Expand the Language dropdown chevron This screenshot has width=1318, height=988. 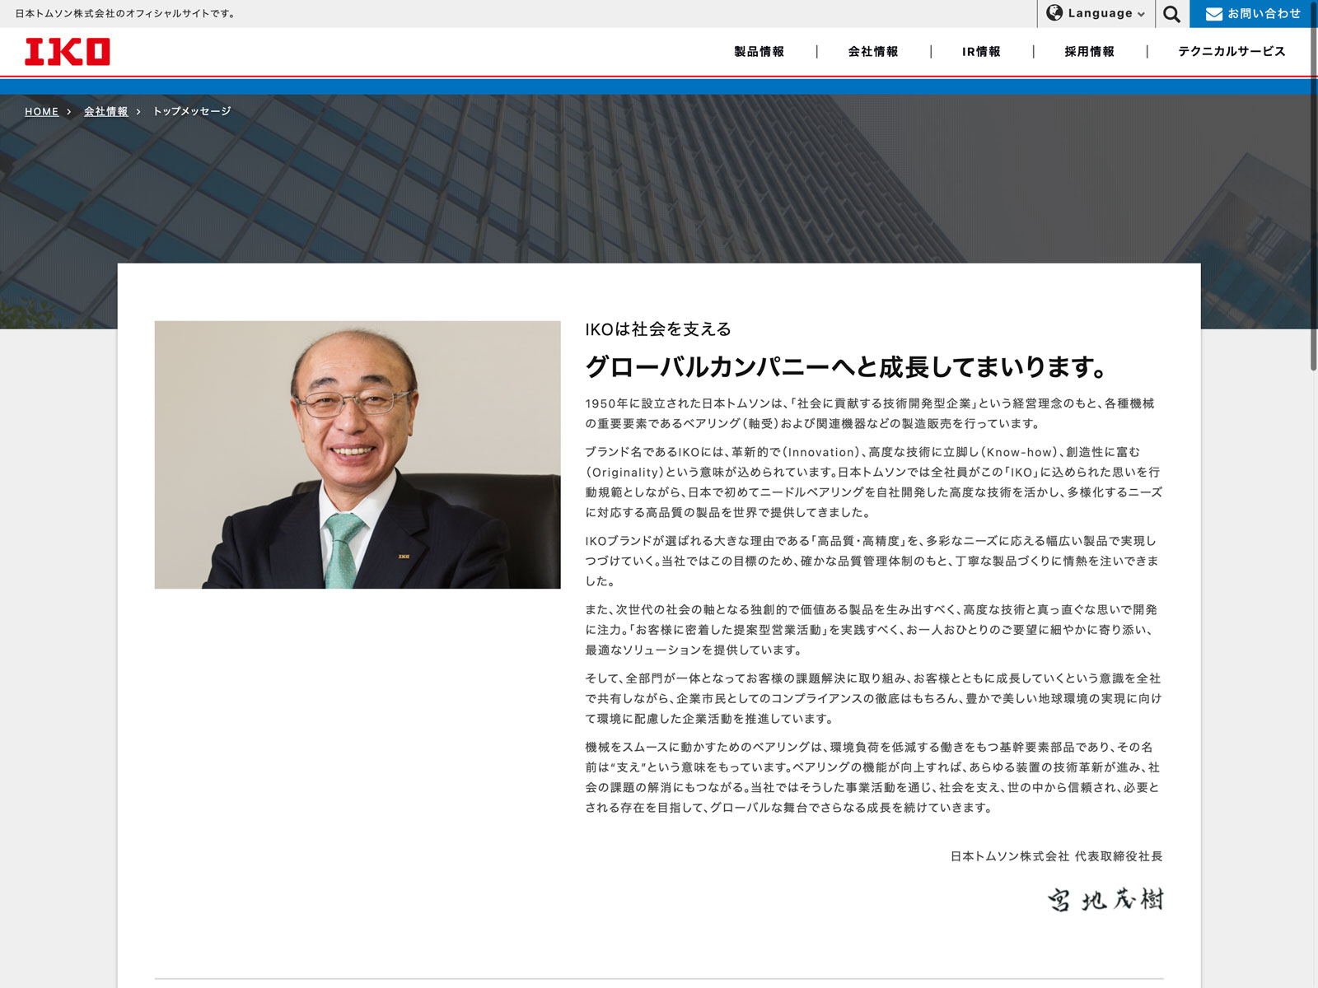[1141, 15]
